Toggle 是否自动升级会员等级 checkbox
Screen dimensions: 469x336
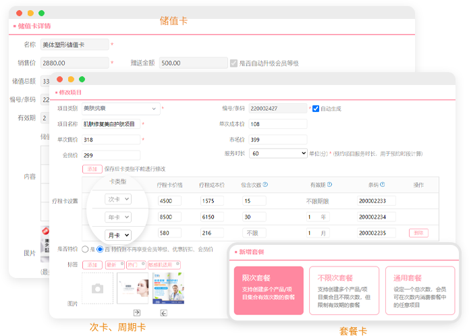[x=233, y=63]
